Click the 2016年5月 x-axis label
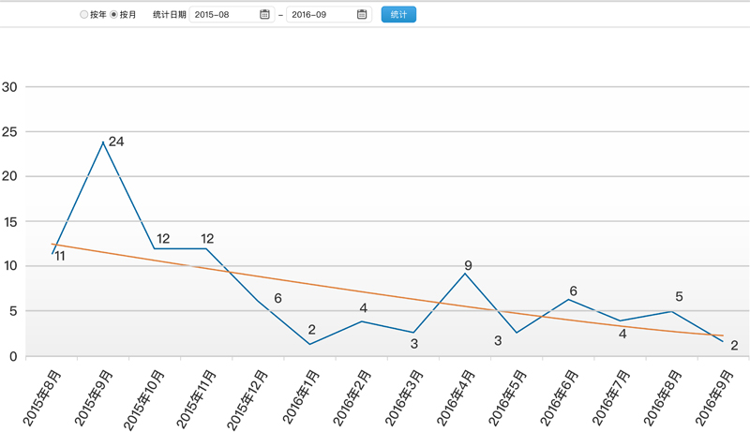The width and height of the screenshot is (750, 432). click(508, 398)
